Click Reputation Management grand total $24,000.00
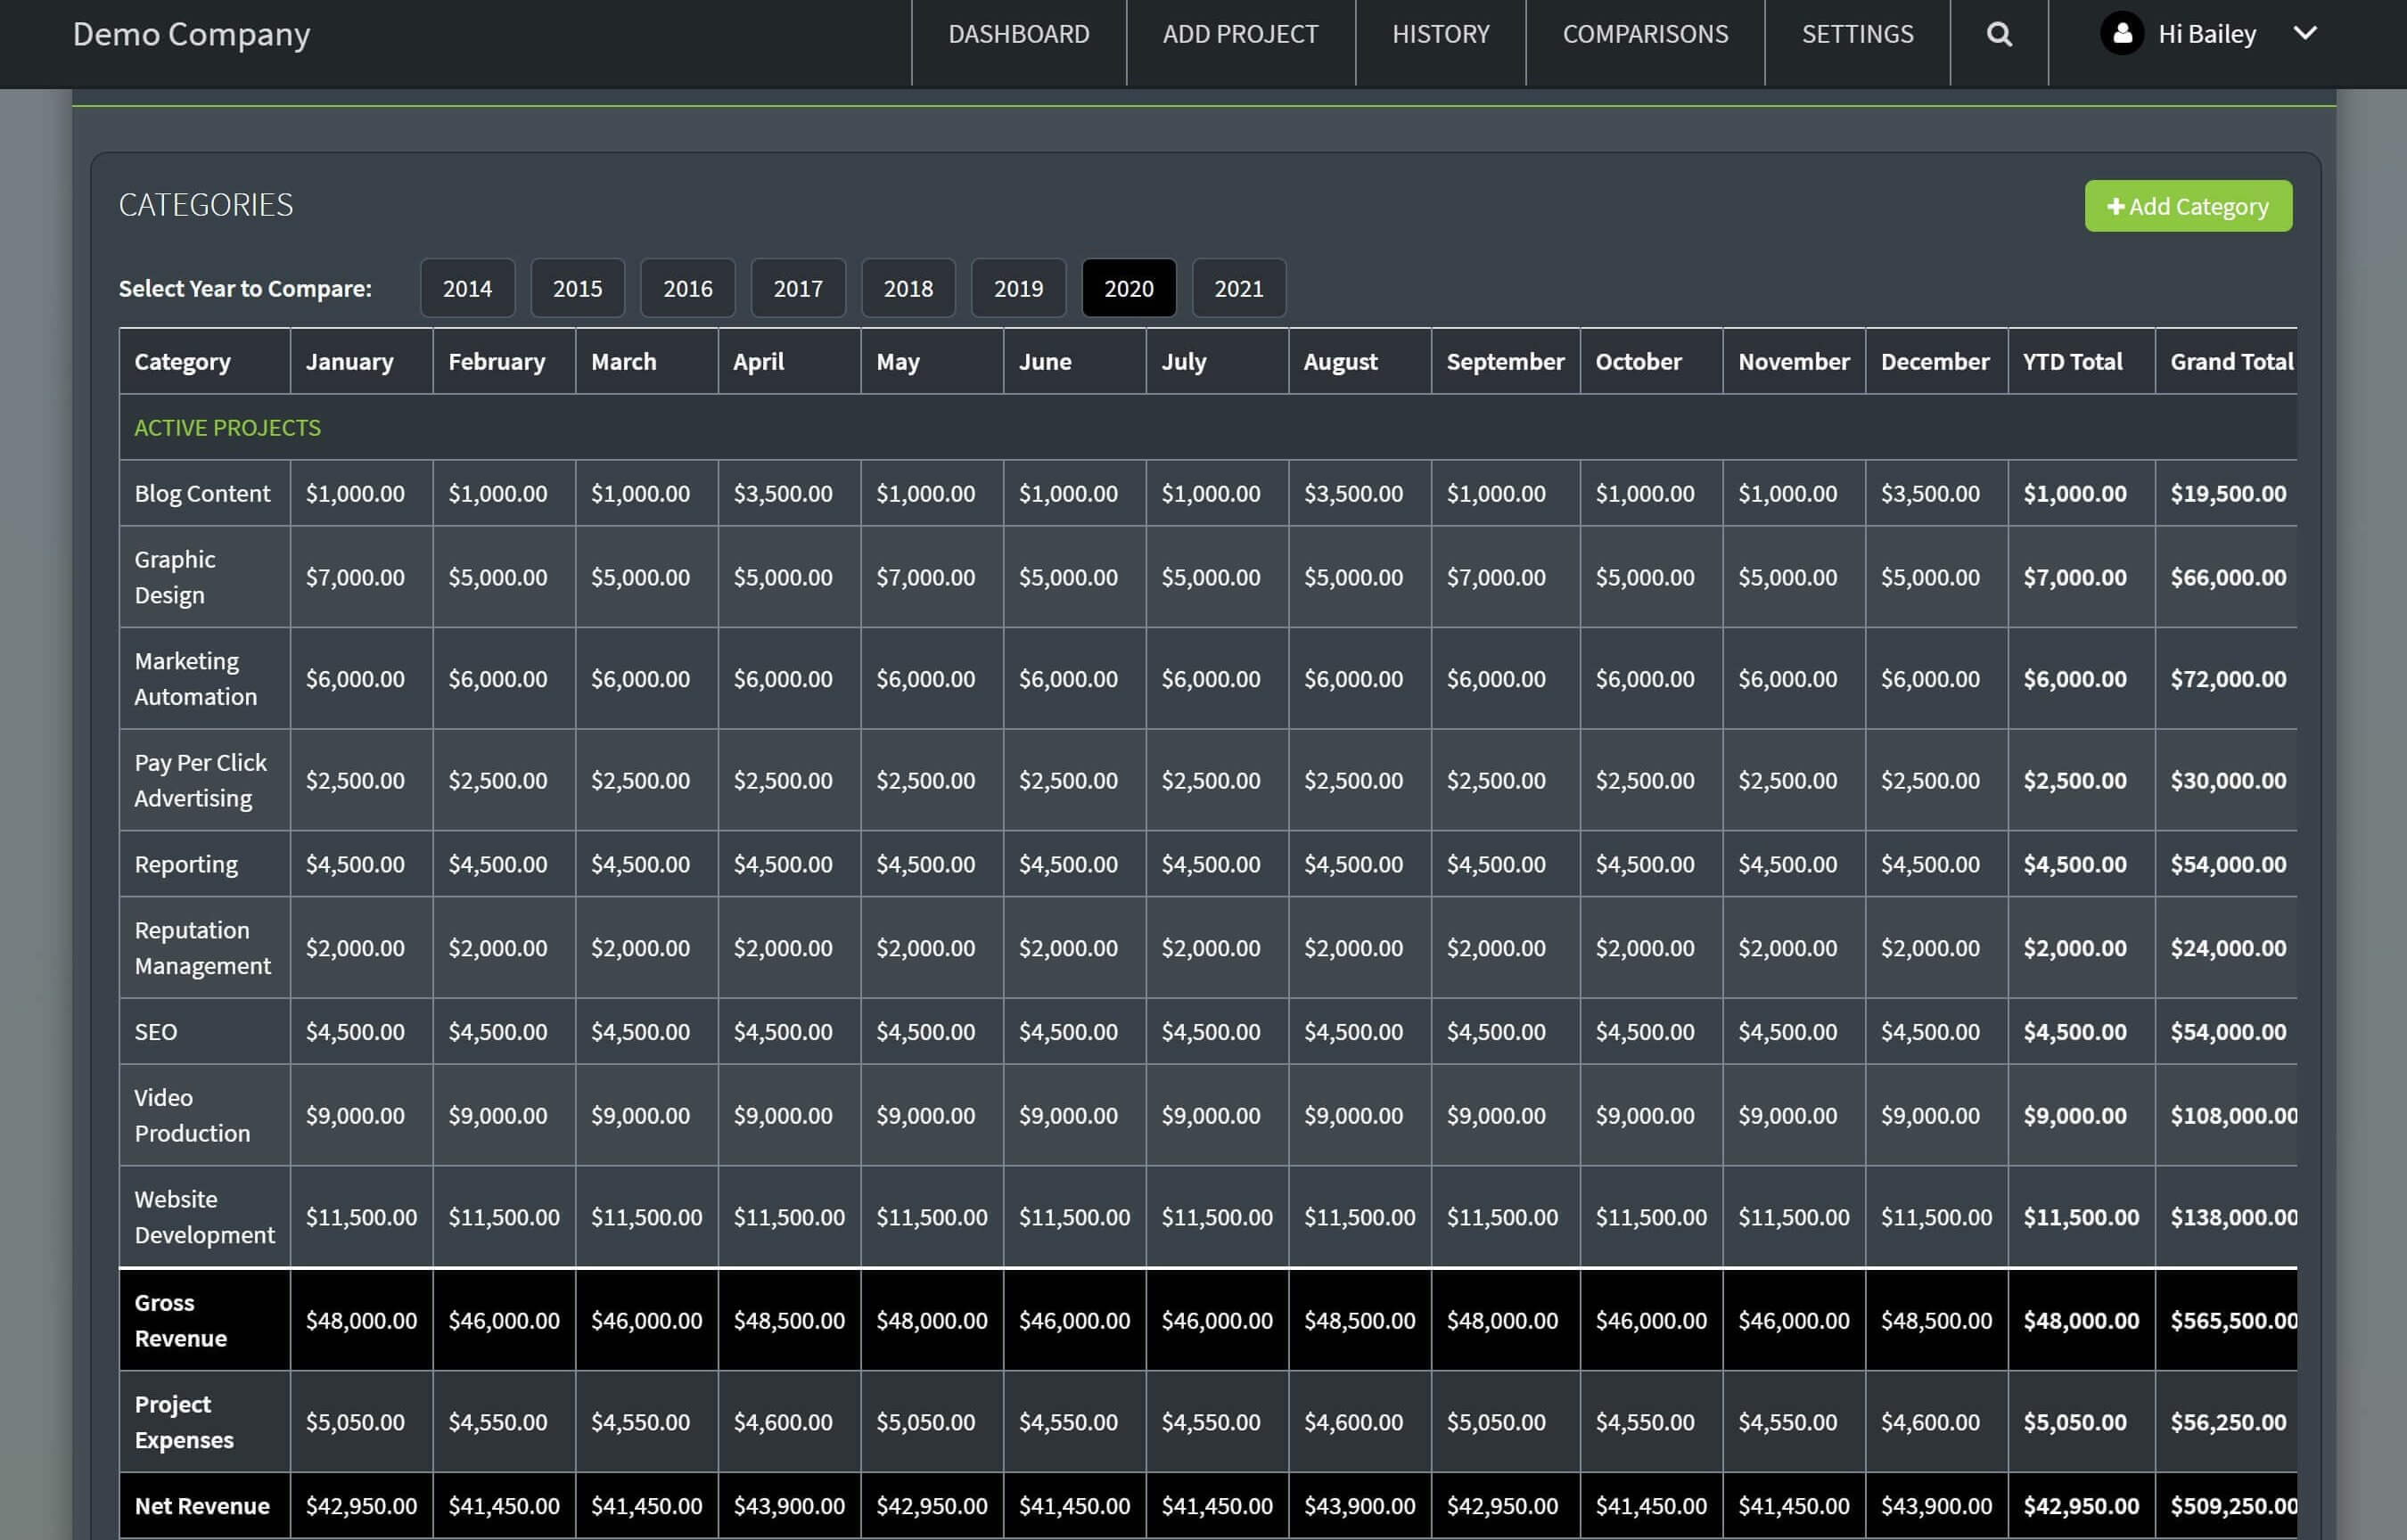Image resolution: width=2407 pixels, height=1540 pixels. pos(2227,947)
